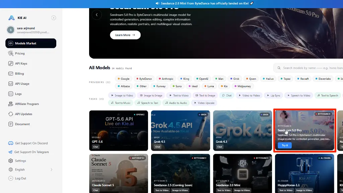Viewport: 343px width, 193px height.
Task: Click the Discord support icon
Action: pos(10,143)
